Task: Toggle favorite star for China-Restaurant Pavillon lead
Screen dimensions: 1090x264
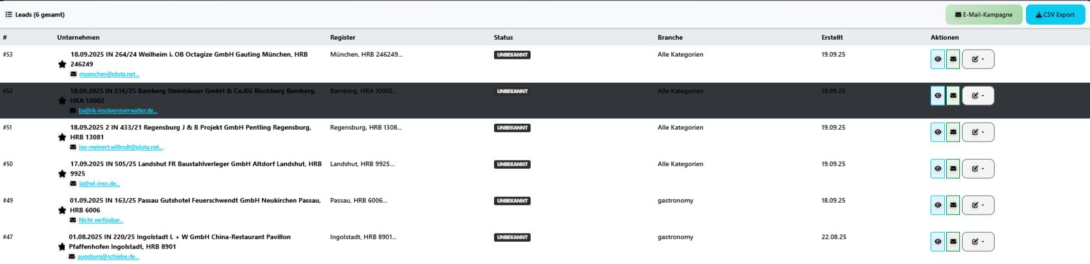Action: 61,246
